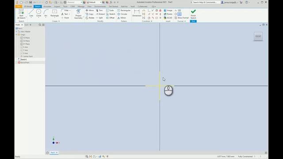The image size is (283, 159).
Task: Use the Trim tool
Action: [99, 11]
